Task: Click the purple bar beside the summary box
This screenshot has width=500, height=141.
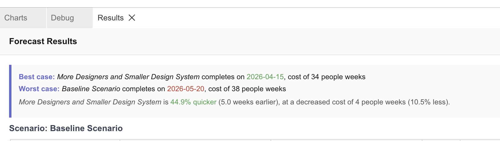Action: (10, 91)
